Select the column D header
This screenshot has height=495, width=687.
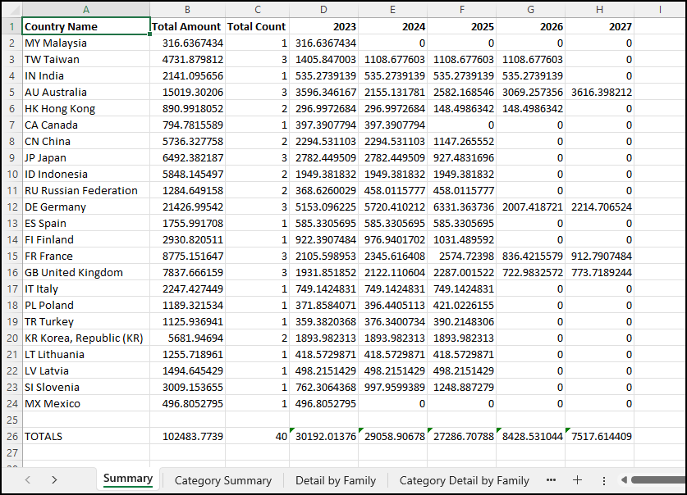[x=323, y=9]
